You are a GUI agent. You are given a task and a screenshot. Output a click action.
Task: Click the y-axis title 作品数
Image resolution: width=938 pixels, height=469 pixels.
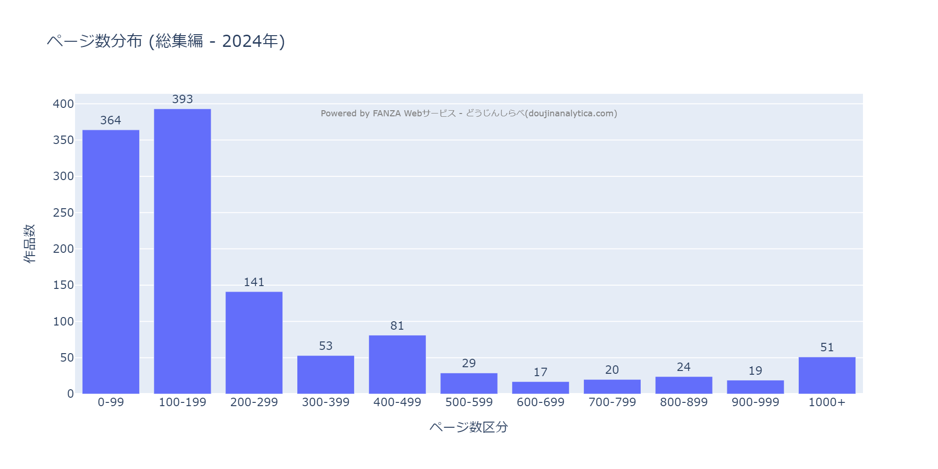30,244
